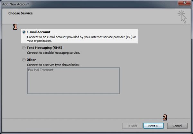The image size is (193, 134).
Task: Click the Next button to continue
Action: click(x=153, y=126)
